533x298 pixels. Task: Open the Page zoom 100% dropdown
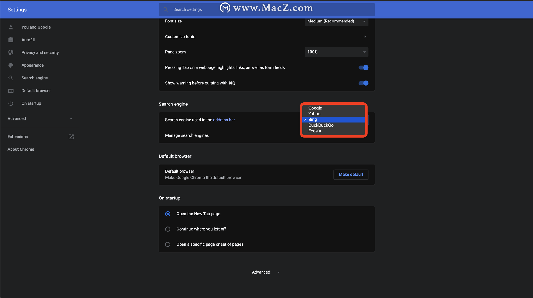(336, 52)
